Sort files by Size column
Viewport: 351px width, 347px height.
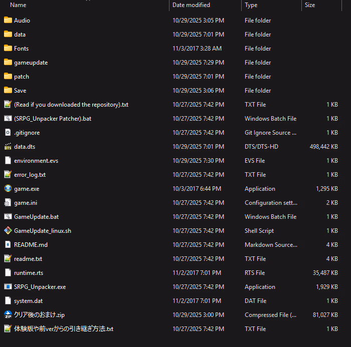coord(310,5)
